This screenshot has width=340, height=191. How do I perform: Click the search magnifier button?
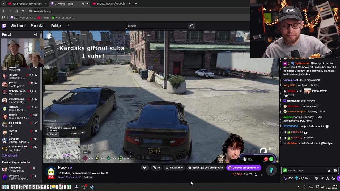[192, 26]
